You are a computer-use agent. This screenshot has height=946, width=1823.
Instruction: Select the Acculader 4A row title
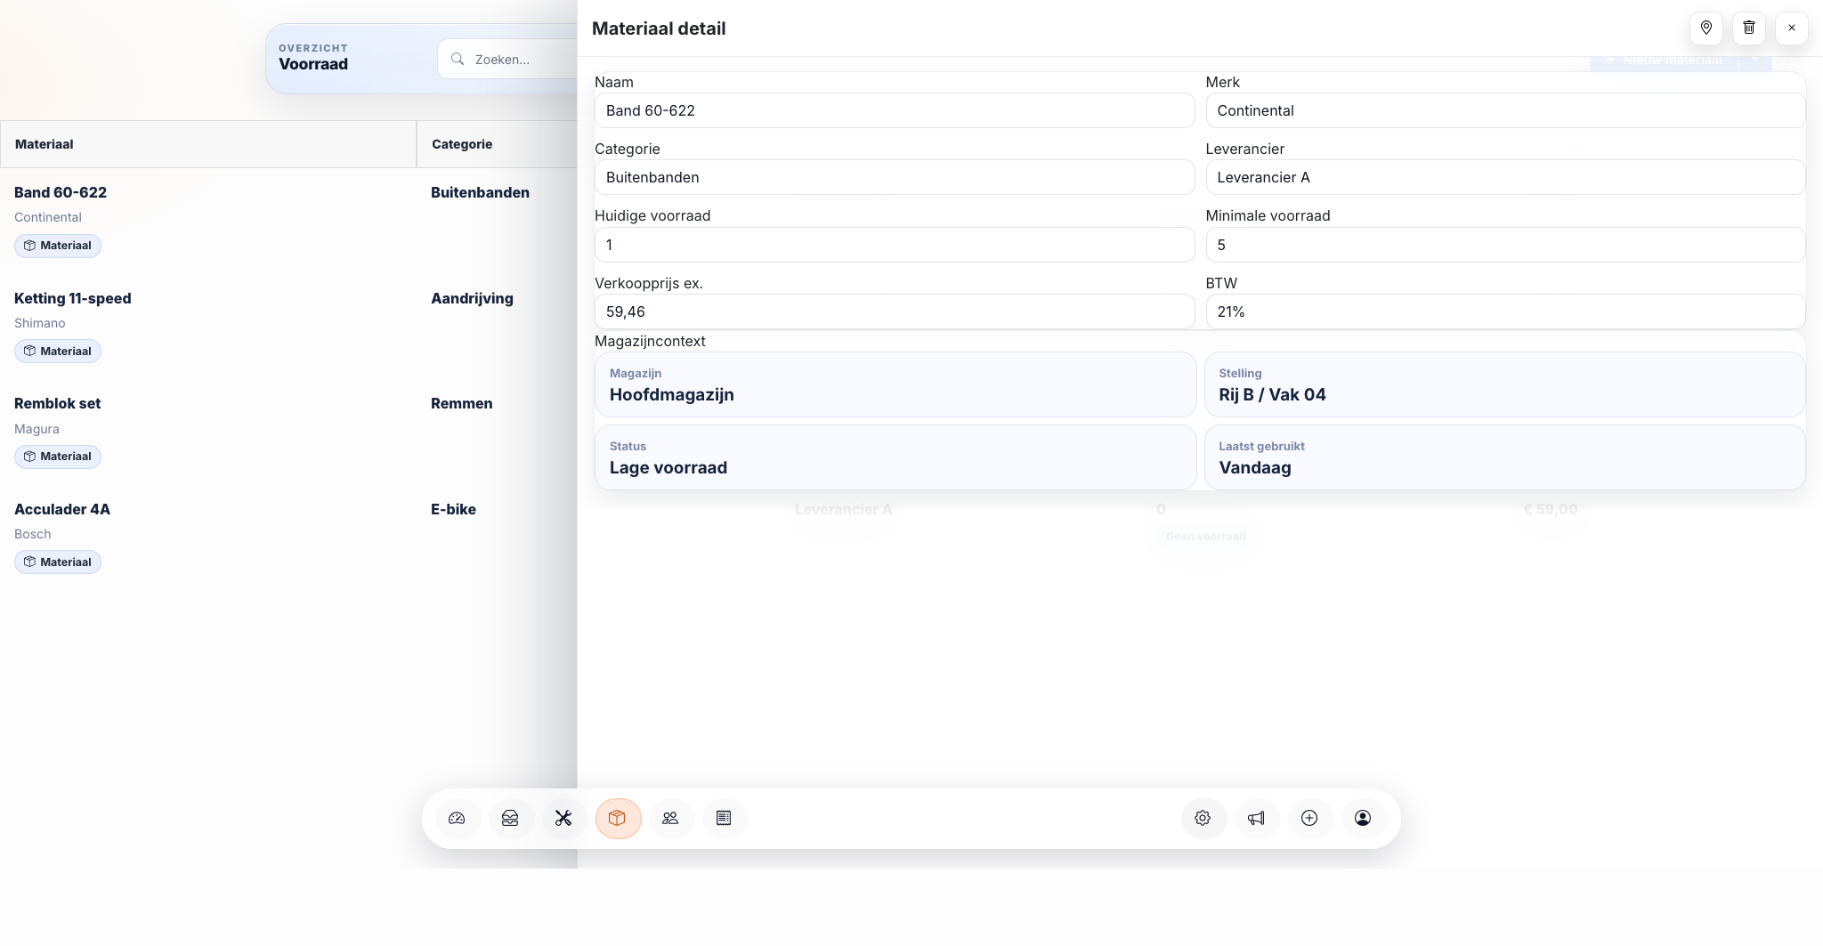(62, 509)
